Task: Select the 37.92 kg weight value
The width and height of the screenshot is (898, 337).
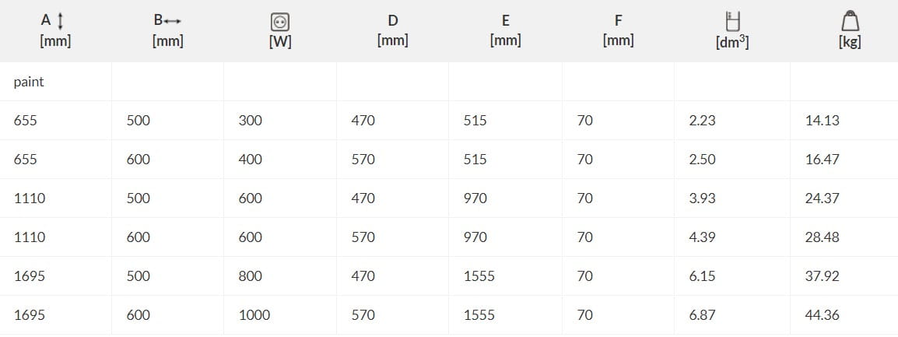Action: 822,276
